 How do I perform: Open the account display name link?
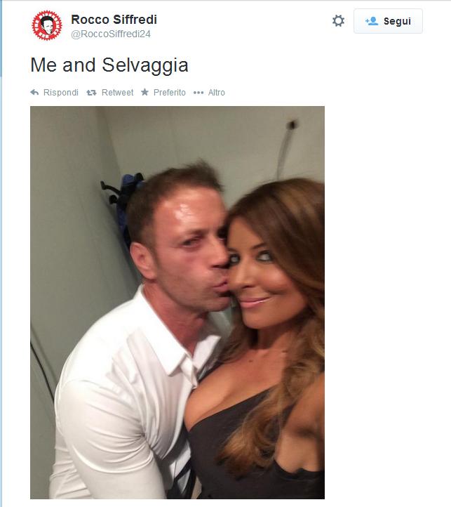click(x=114, y=20)
